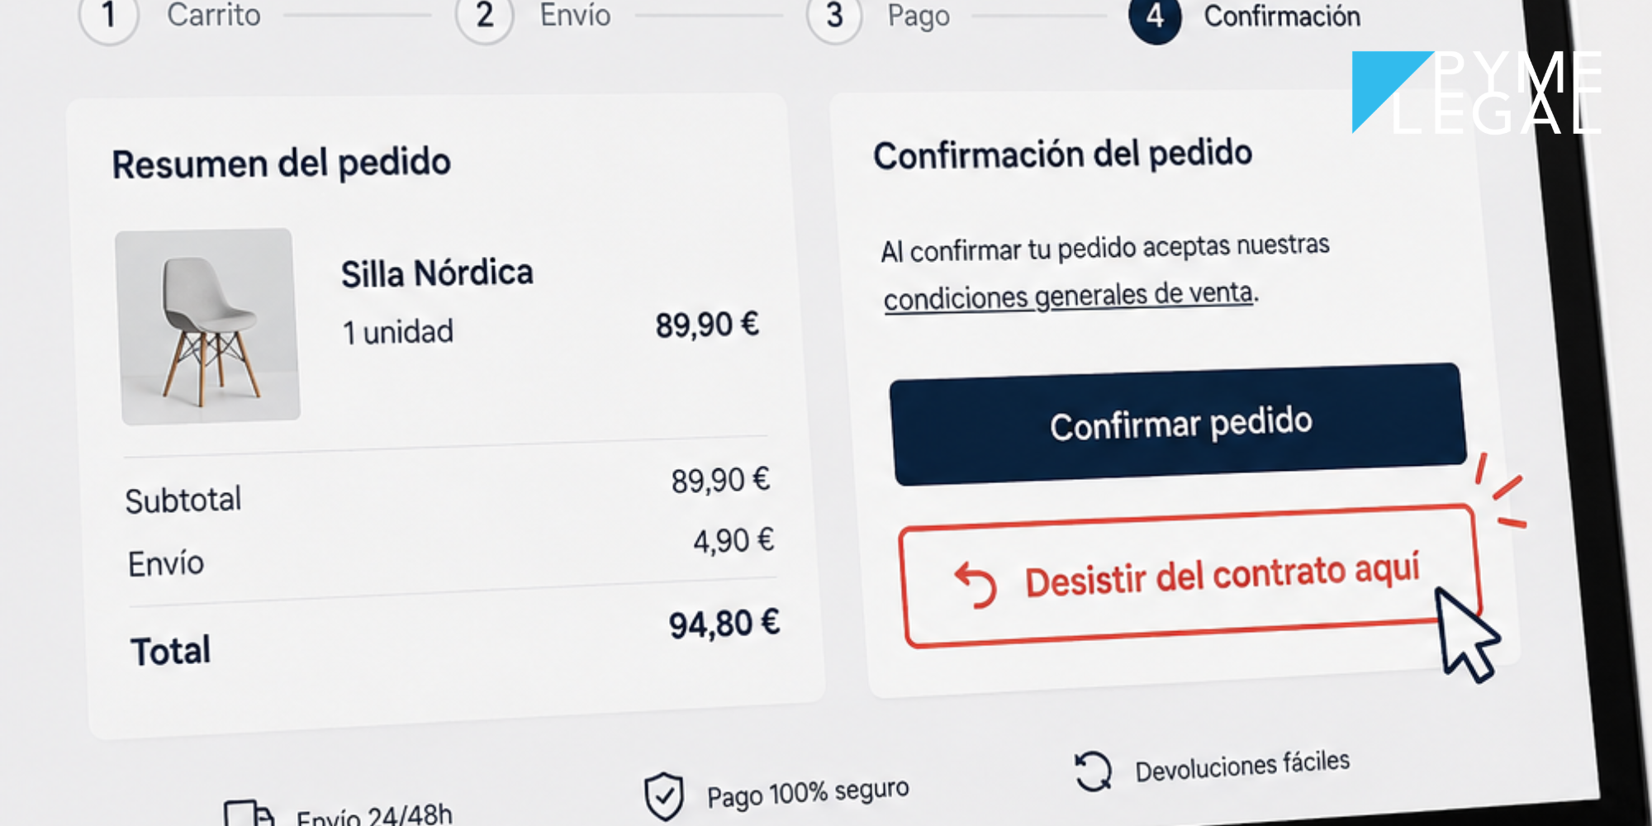Viewport: 1652px width, 826px height.
Task: Click the Envío 24/48h label
Action: point(374,816)
